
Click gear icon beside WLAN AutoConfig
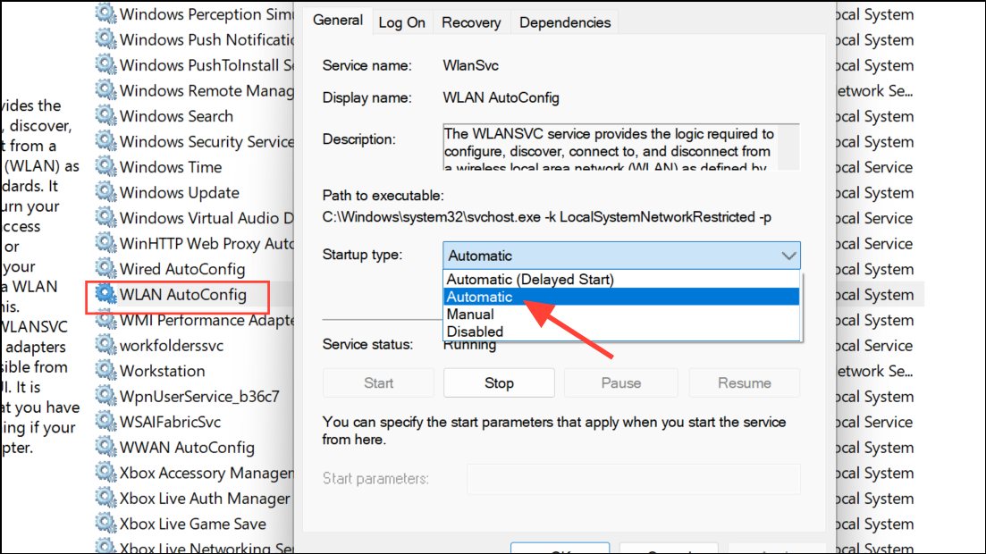(x=105, y=294)
